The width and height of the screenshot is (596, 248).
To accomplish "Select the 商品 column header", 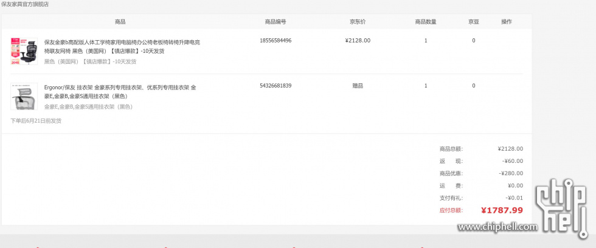I will (120, 22).
